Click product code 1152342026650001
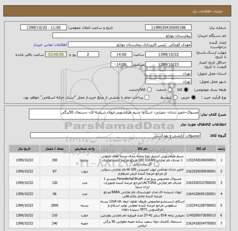The image size is (238, 231). (201, 160)
